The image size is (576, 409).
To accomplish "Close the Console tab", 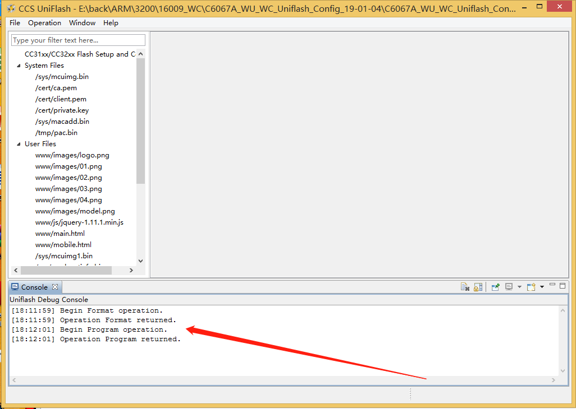I will point(54,287).
